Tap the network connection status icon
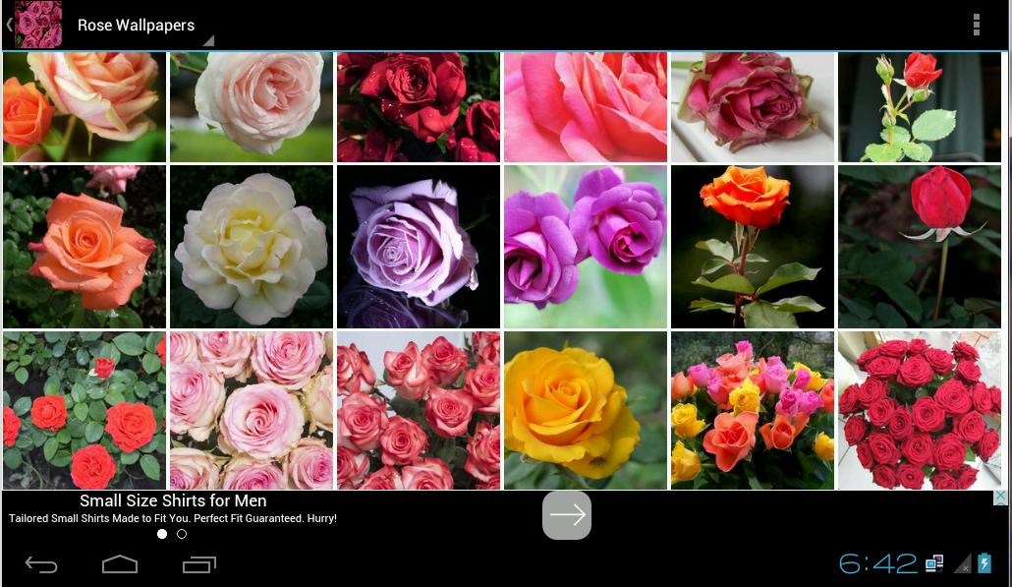This screenshot has height=587, width=1012. coord(934,563)
